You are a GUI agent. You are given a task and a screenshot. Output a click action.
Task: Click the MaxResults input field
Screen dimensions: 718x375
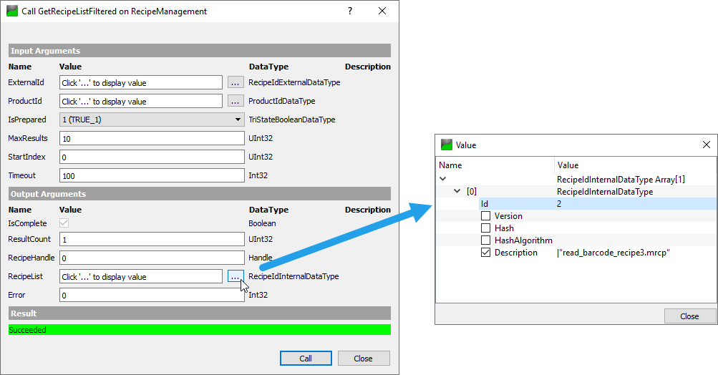point(152,138)
